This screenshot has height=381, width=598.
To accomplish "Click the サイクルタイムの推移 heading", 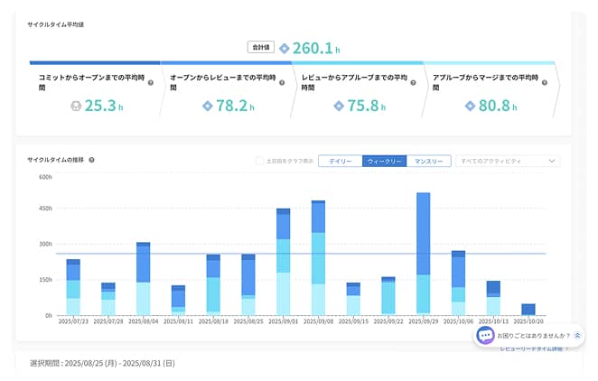I will (56, 160).
